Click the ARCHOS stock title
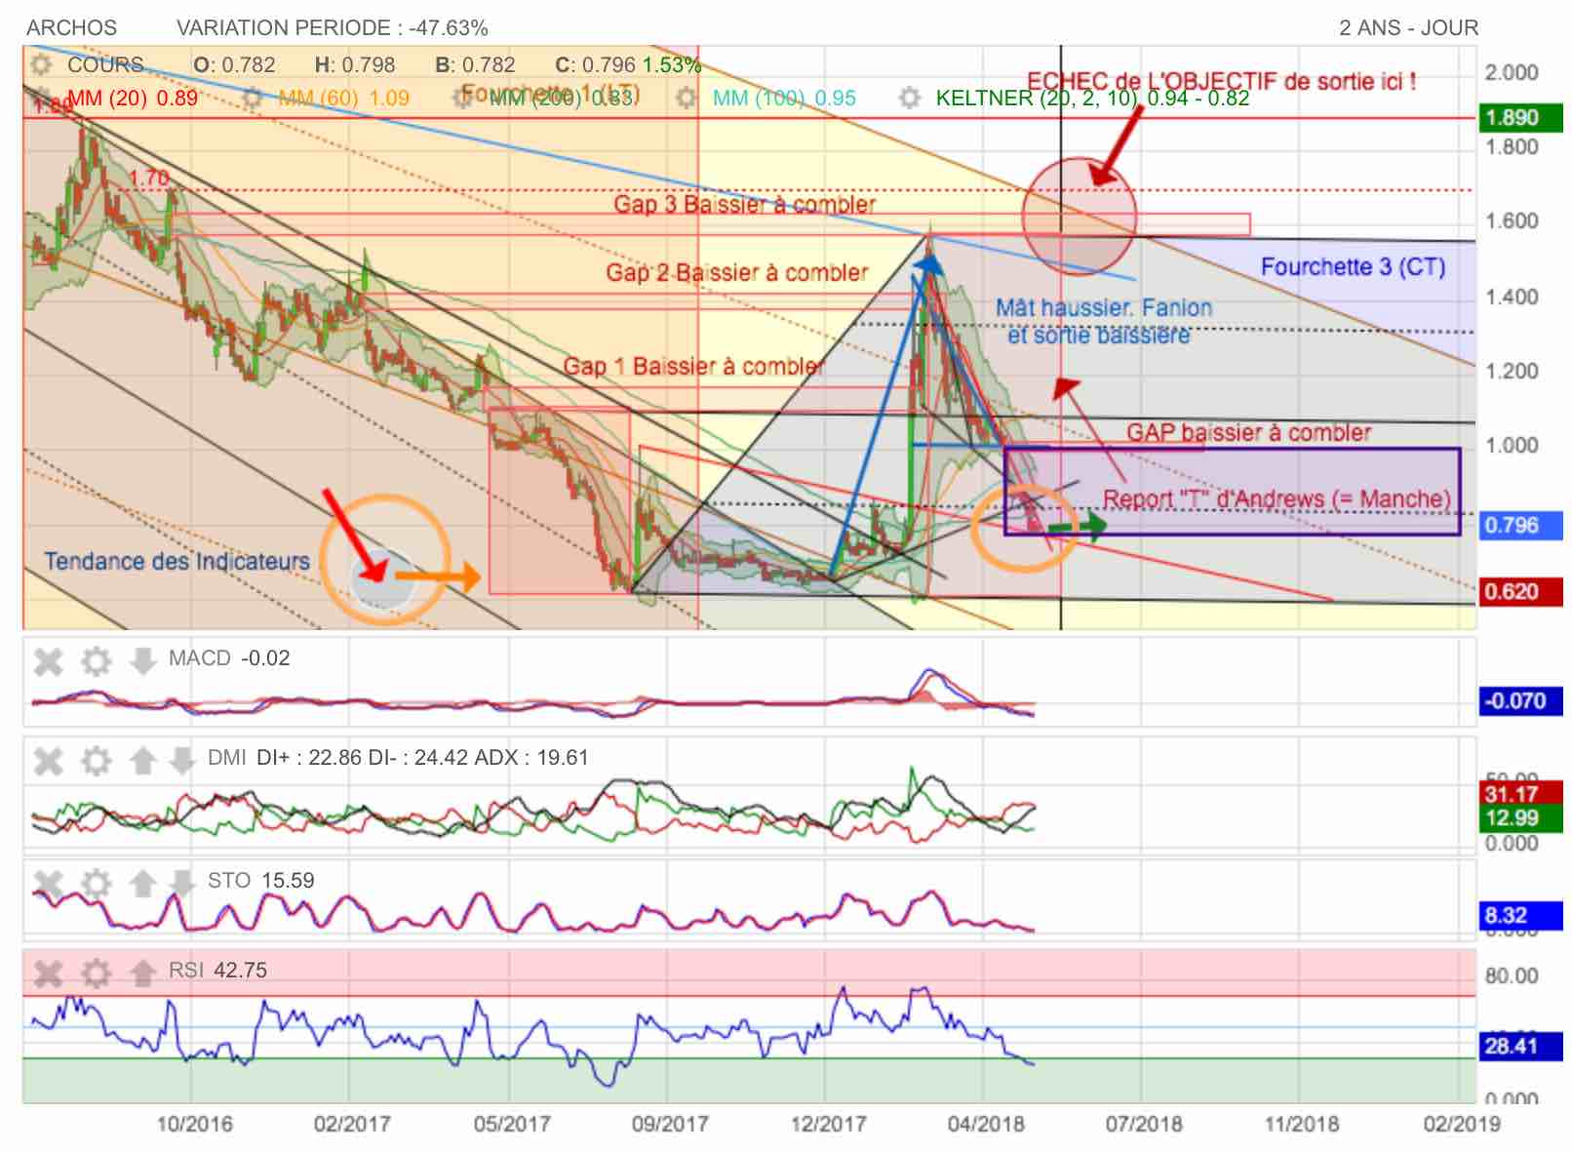Viewport: 1572px width, 1153px height. (71, 27)
